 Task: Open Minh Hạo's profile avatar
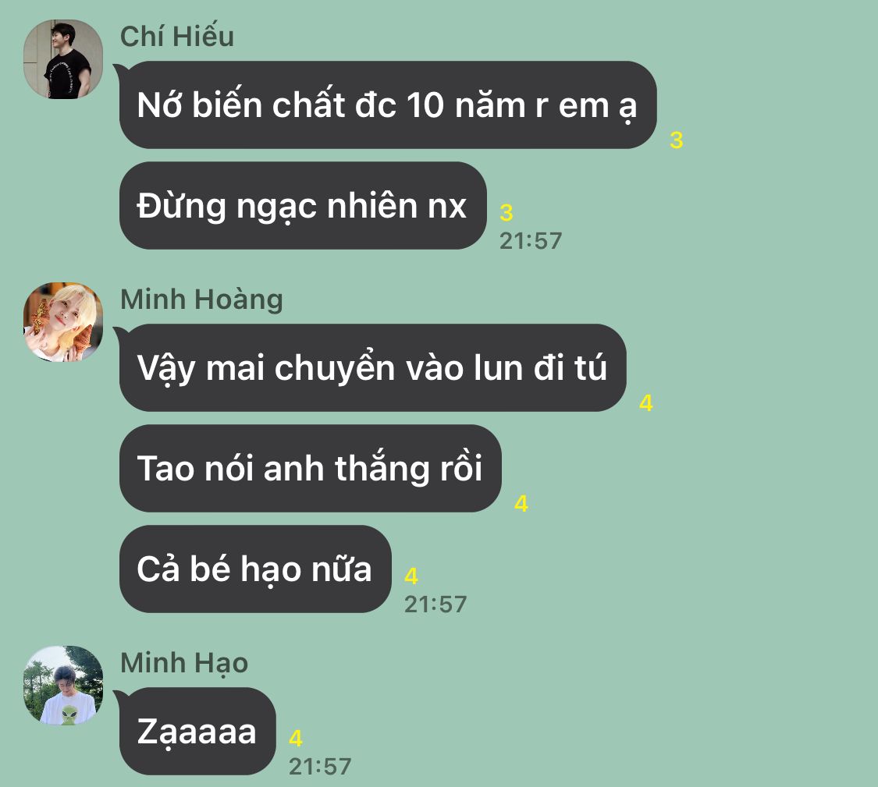(63, 685)
